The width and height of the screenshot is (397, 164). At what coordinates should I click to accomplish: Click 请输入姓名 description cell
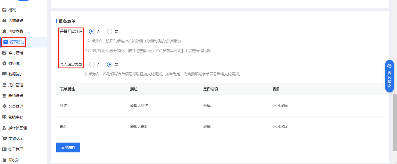point(139,106)
